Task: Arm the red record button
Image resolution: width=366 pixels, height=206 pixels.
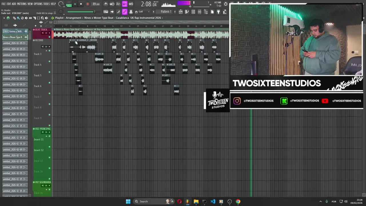Action: pyautogui.click(x=87, y=4)
